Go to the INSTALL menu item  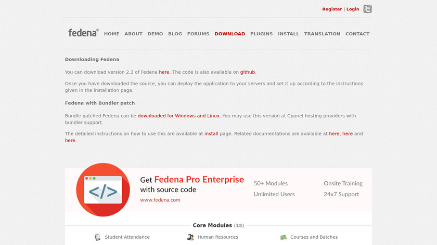point(288,34)
